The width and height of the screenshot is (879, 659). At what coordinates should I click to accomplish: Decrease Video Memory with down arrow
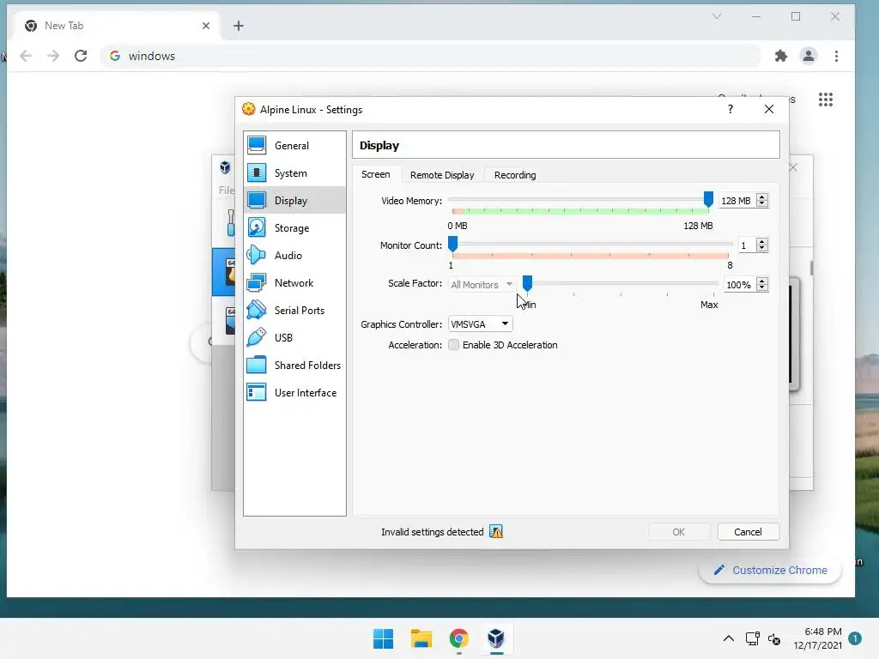(762, 204)
